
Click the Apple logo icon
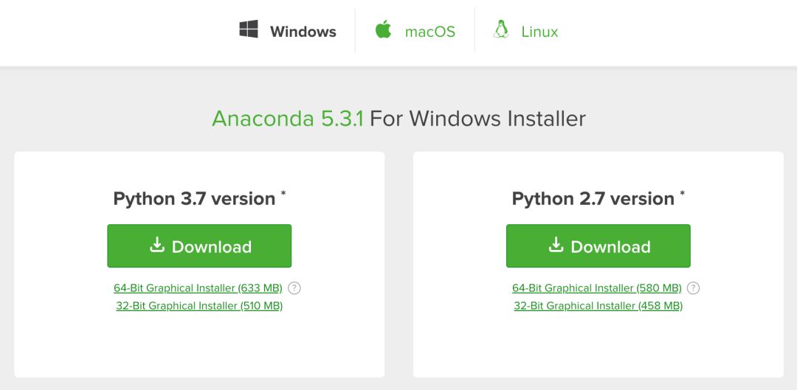[x=383, y=29]
